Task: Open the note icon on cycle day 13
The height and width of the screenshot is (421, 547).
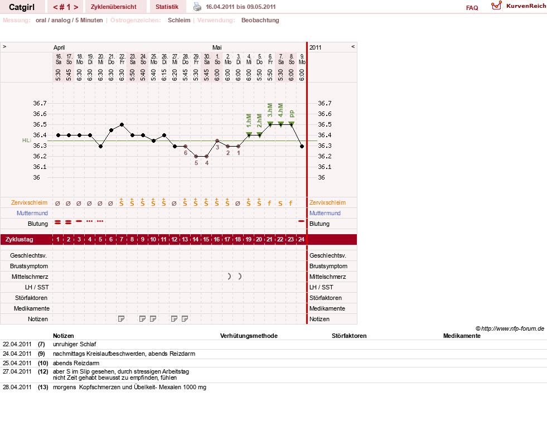Action: (185, 319)
